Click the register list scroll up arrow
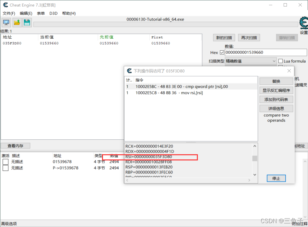The width and height of the screenshot is (308, 227). pyautogui.click(x=255, y=146)
